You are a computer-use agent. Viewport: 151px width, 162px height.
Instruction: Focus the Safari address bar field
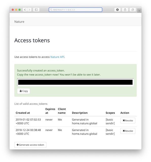tap(75, 10)
